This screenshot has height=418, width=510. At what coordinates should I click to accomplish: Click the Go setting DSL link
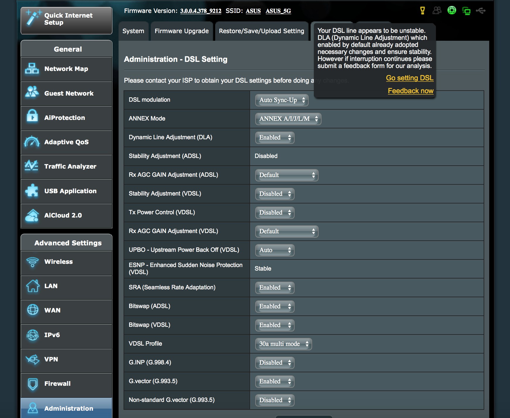click(410, 78)
